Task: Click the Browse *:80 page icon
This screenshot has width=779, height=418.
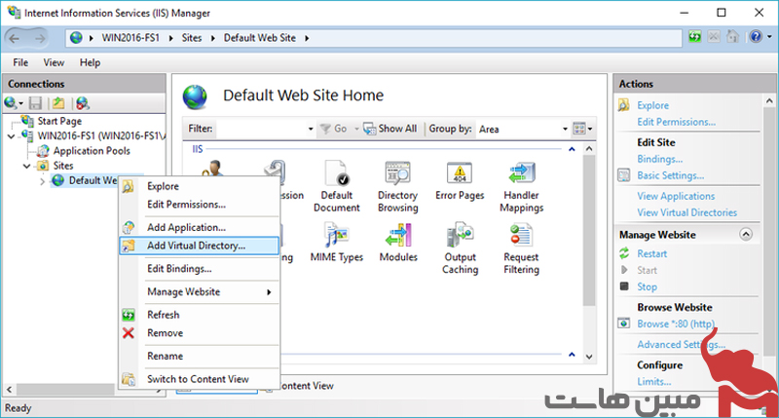Action: 623,323
